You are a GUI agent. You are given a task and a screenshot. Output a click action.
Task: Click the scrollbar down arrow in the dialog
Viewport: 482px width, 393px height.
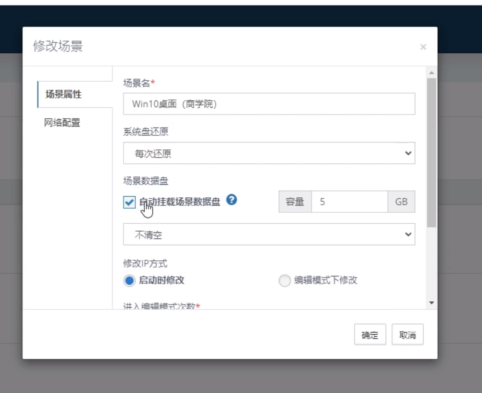(431, 302)
